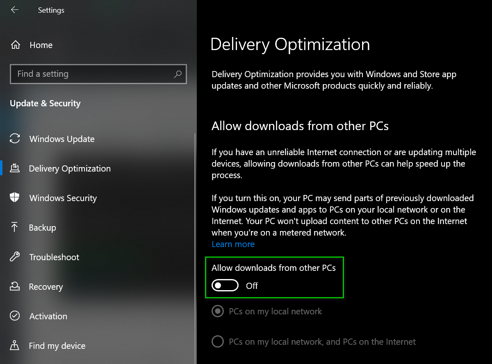The width and height of the screenshot is (492, 364).
Task: Toggle Allow downloads from other PCs
Action: [225, 286]
